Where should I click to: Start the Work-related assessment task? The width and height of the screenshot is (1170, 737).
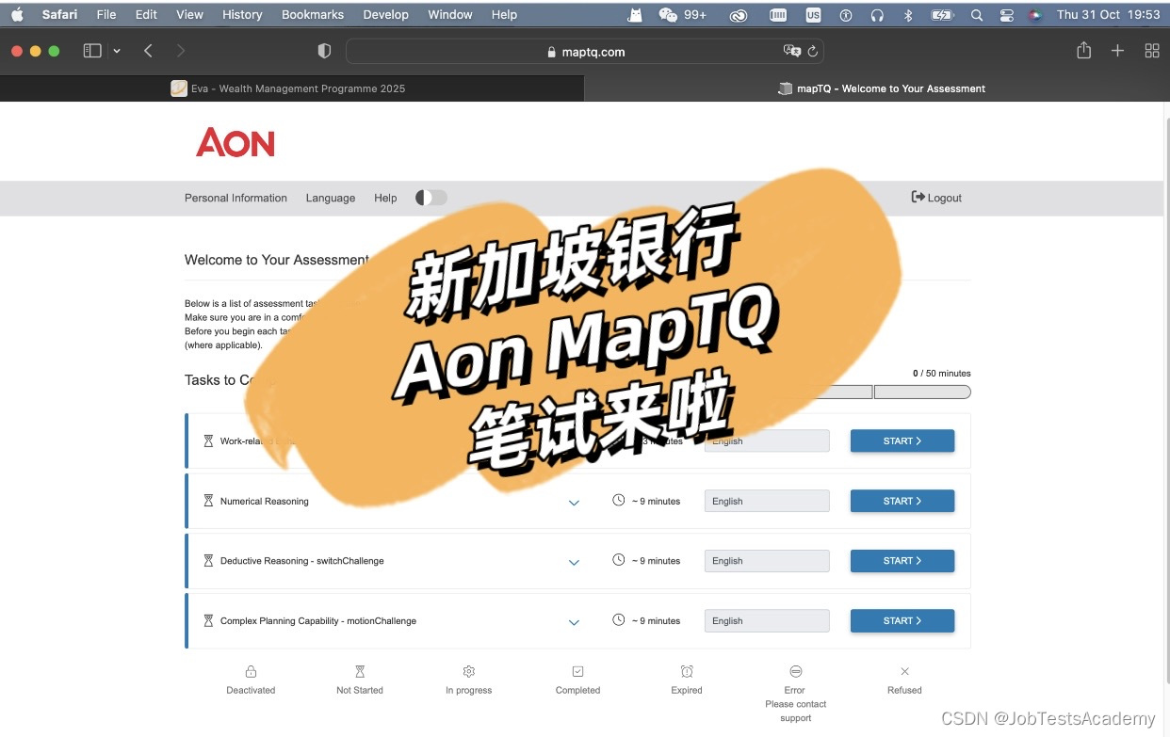(x=902, y=441)
